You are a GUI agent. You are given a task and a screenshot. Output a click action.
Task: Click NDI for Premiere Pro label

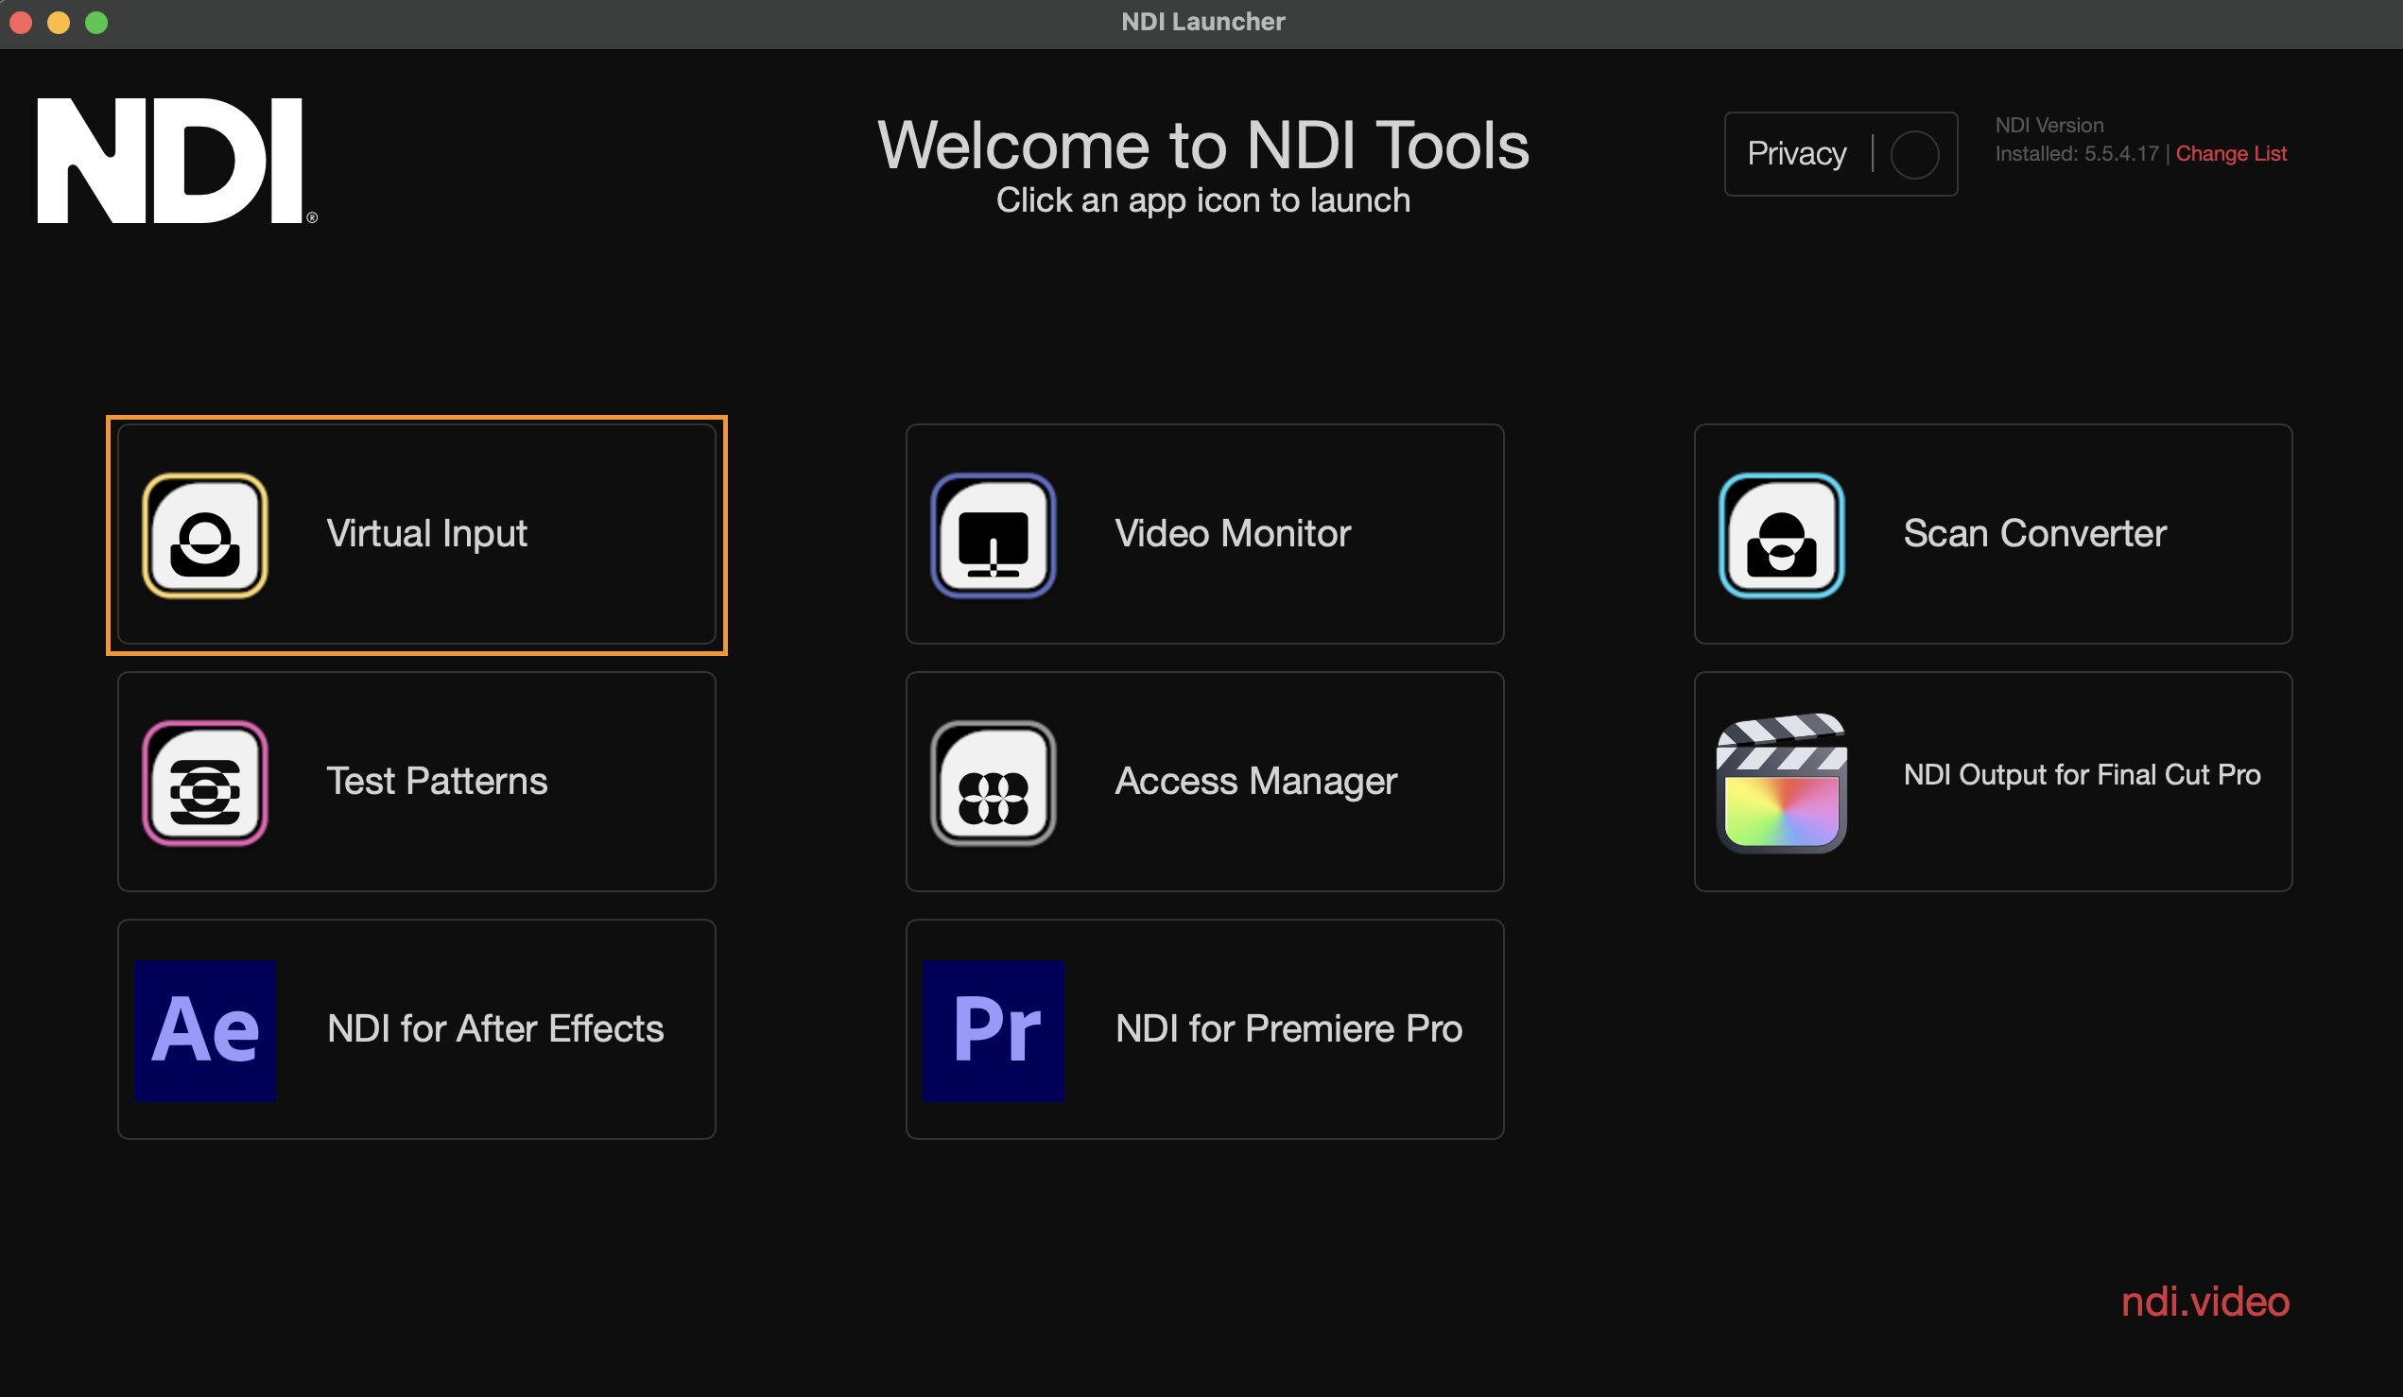[x=1288, y=1029]
